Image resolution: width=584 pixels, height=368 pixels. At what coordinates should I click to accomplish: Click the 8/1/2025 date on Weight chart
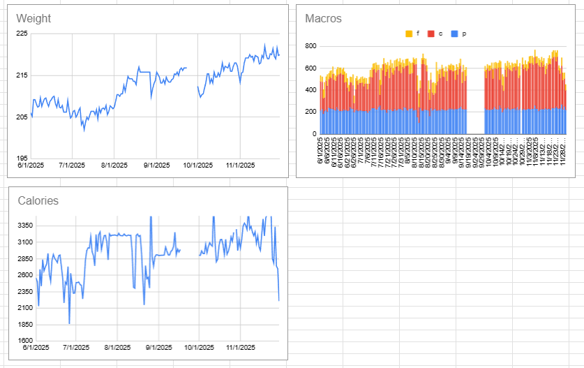point(114,165)
